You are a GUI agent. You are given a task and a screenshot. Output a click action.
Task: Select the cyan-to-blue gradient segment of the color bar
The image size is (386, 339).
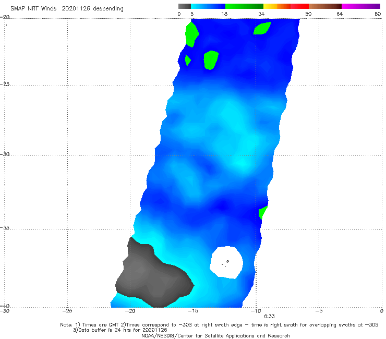208,6
